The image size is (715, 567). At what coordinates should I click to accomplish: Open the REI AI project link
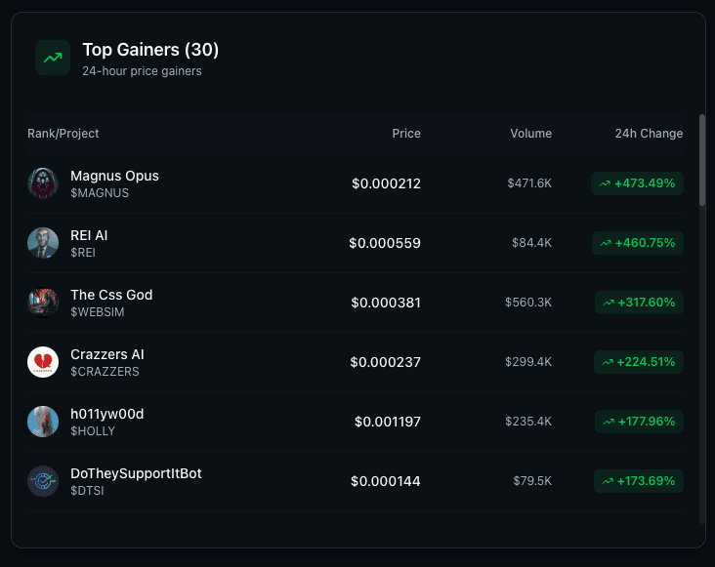click(89, 235)
